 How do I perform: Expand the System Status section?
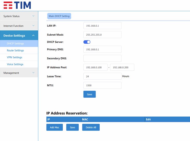(x=19, y=16)
